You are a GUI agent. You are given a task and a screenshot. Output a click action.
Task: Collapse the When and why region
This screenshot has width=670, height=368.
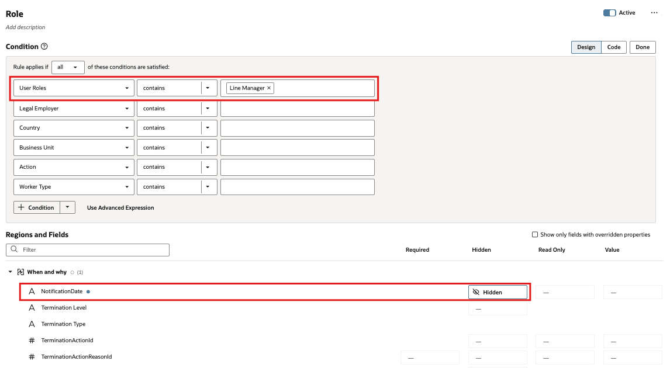(x=11, y=272)
